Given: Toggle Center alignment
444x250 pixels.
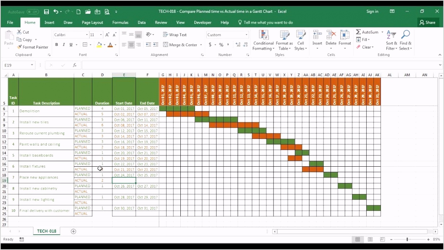Looking at the screenshot, I should [131, 45].
